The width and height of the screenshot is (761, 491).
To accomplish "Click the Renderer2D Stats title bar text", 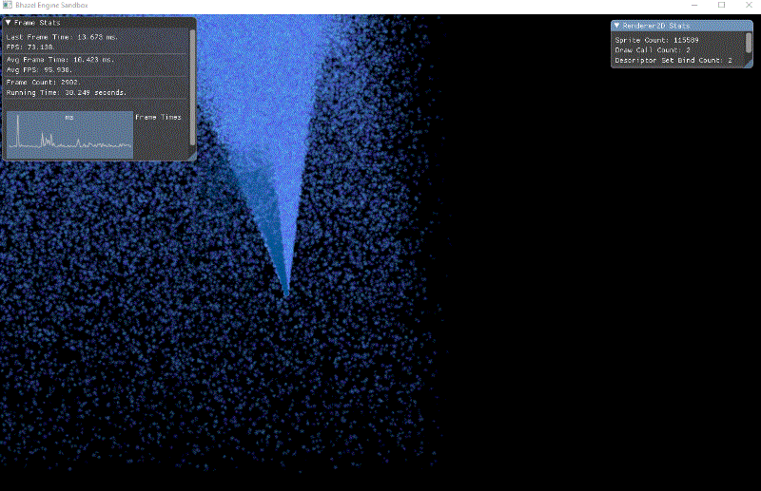I will [x=657, y=26].
